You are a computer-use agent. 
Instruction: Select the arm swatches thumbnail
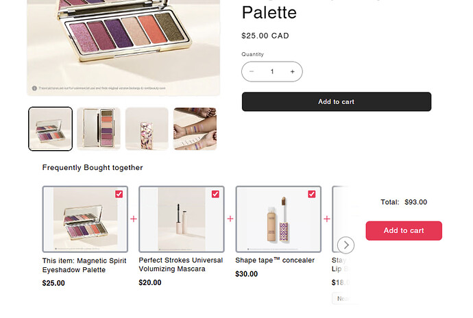195,128
